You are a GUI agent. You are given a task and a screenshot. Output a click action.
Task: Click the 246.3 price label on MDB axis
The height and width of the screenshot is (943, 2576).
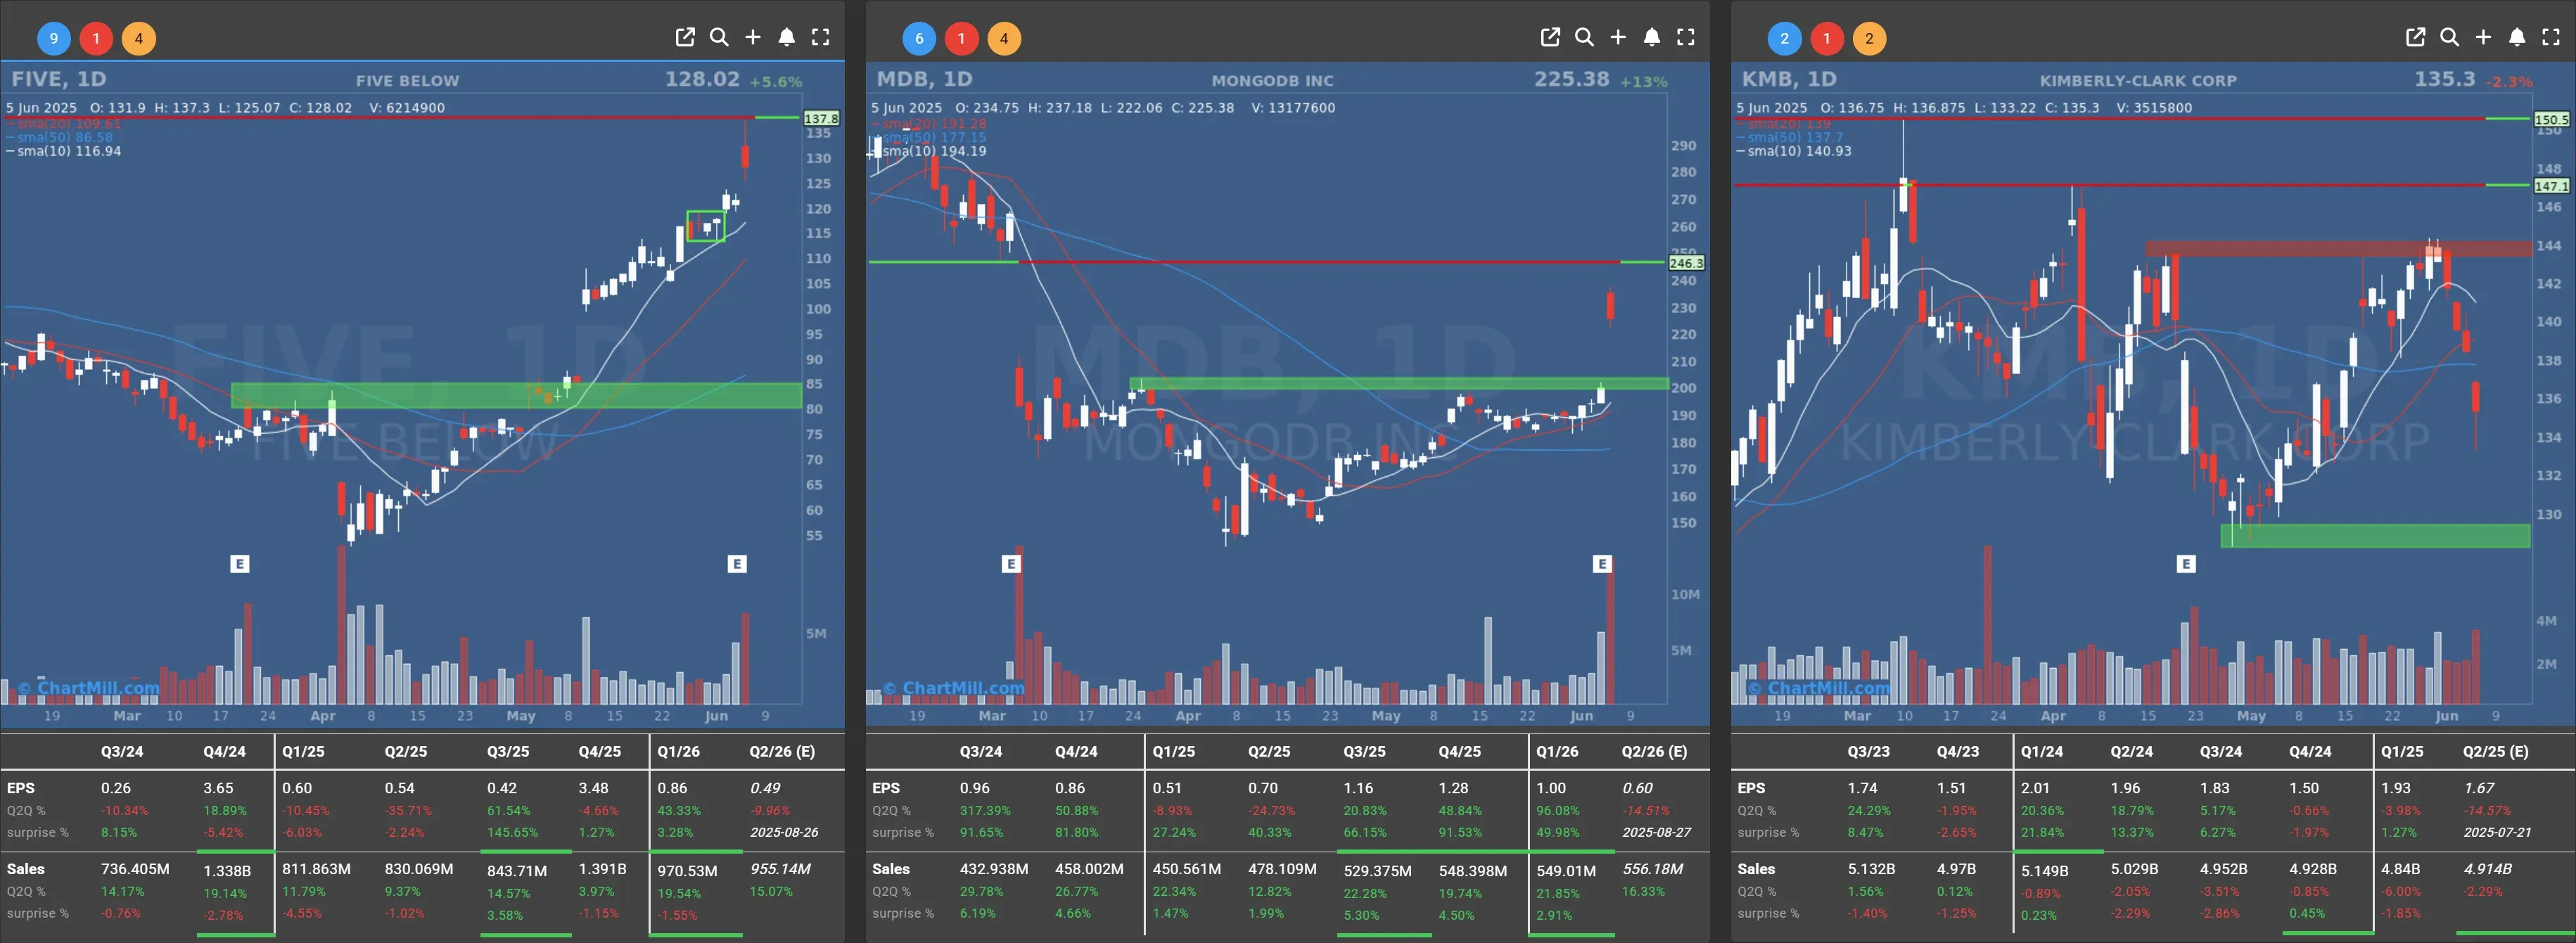click(1687, 263)
